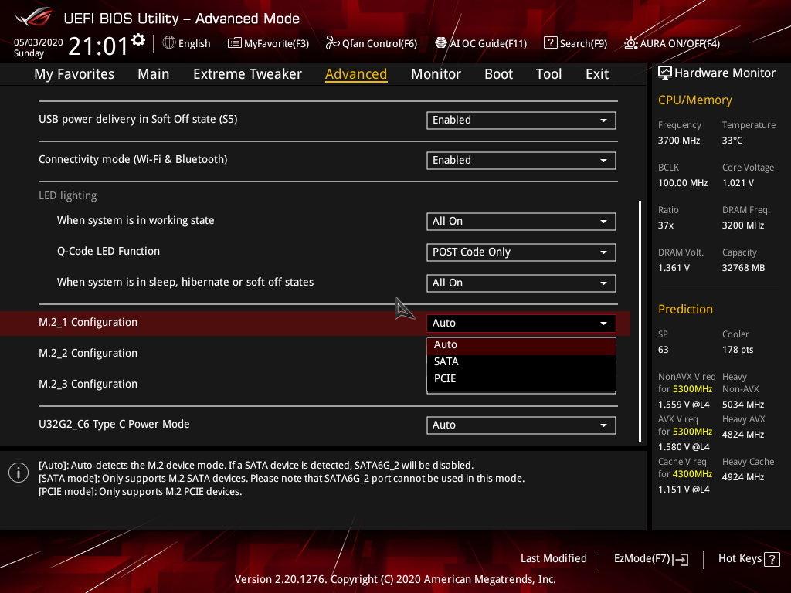791x593 pixels.
Task: Select USB power delivery in Soft Off label
Action: [x=137, y=120]
